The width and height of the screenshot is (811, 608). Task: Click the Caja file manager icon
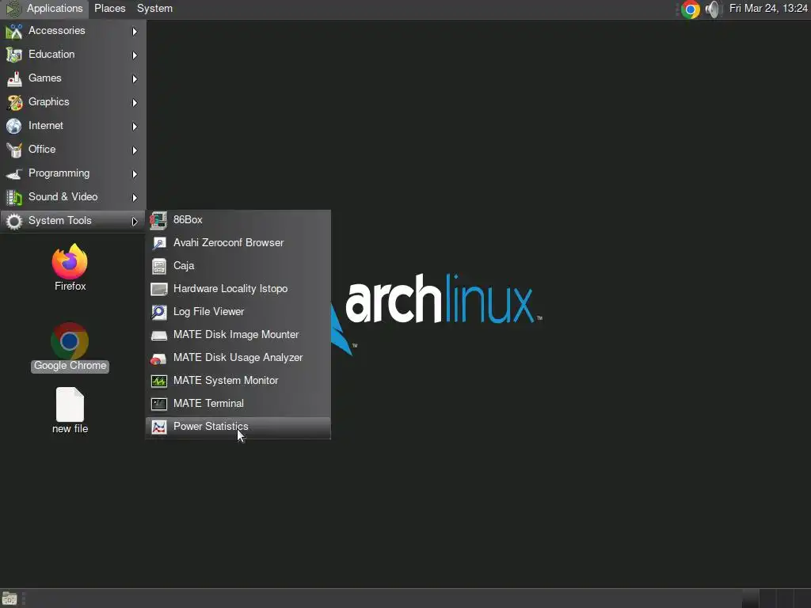(158, 266)
